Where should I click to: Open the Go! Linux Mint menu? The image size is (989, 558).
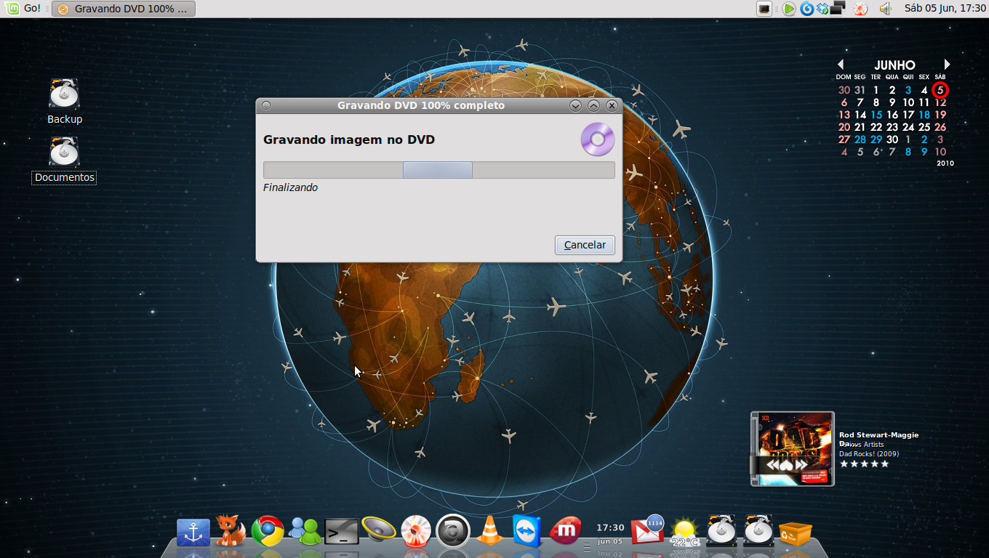pos(24,9)
